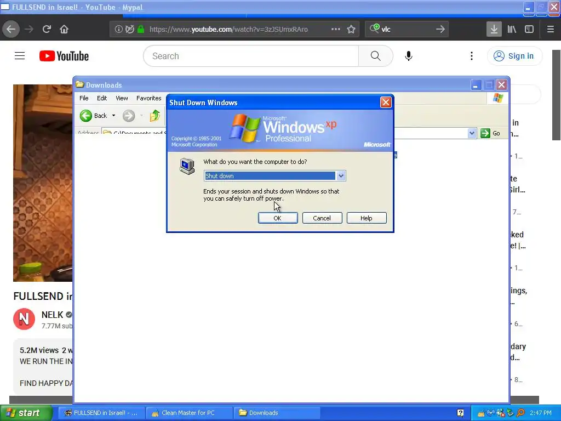This screenshot has width=561, height=421.
Task: Go forward with the browser forward arrow
Action: tap(29, 29)
